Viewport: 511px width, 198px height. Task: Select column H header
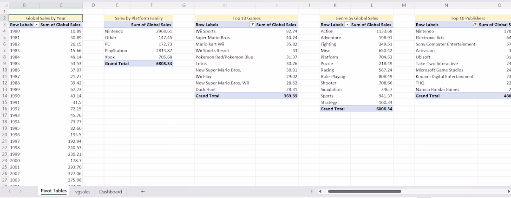click(225, 5)
